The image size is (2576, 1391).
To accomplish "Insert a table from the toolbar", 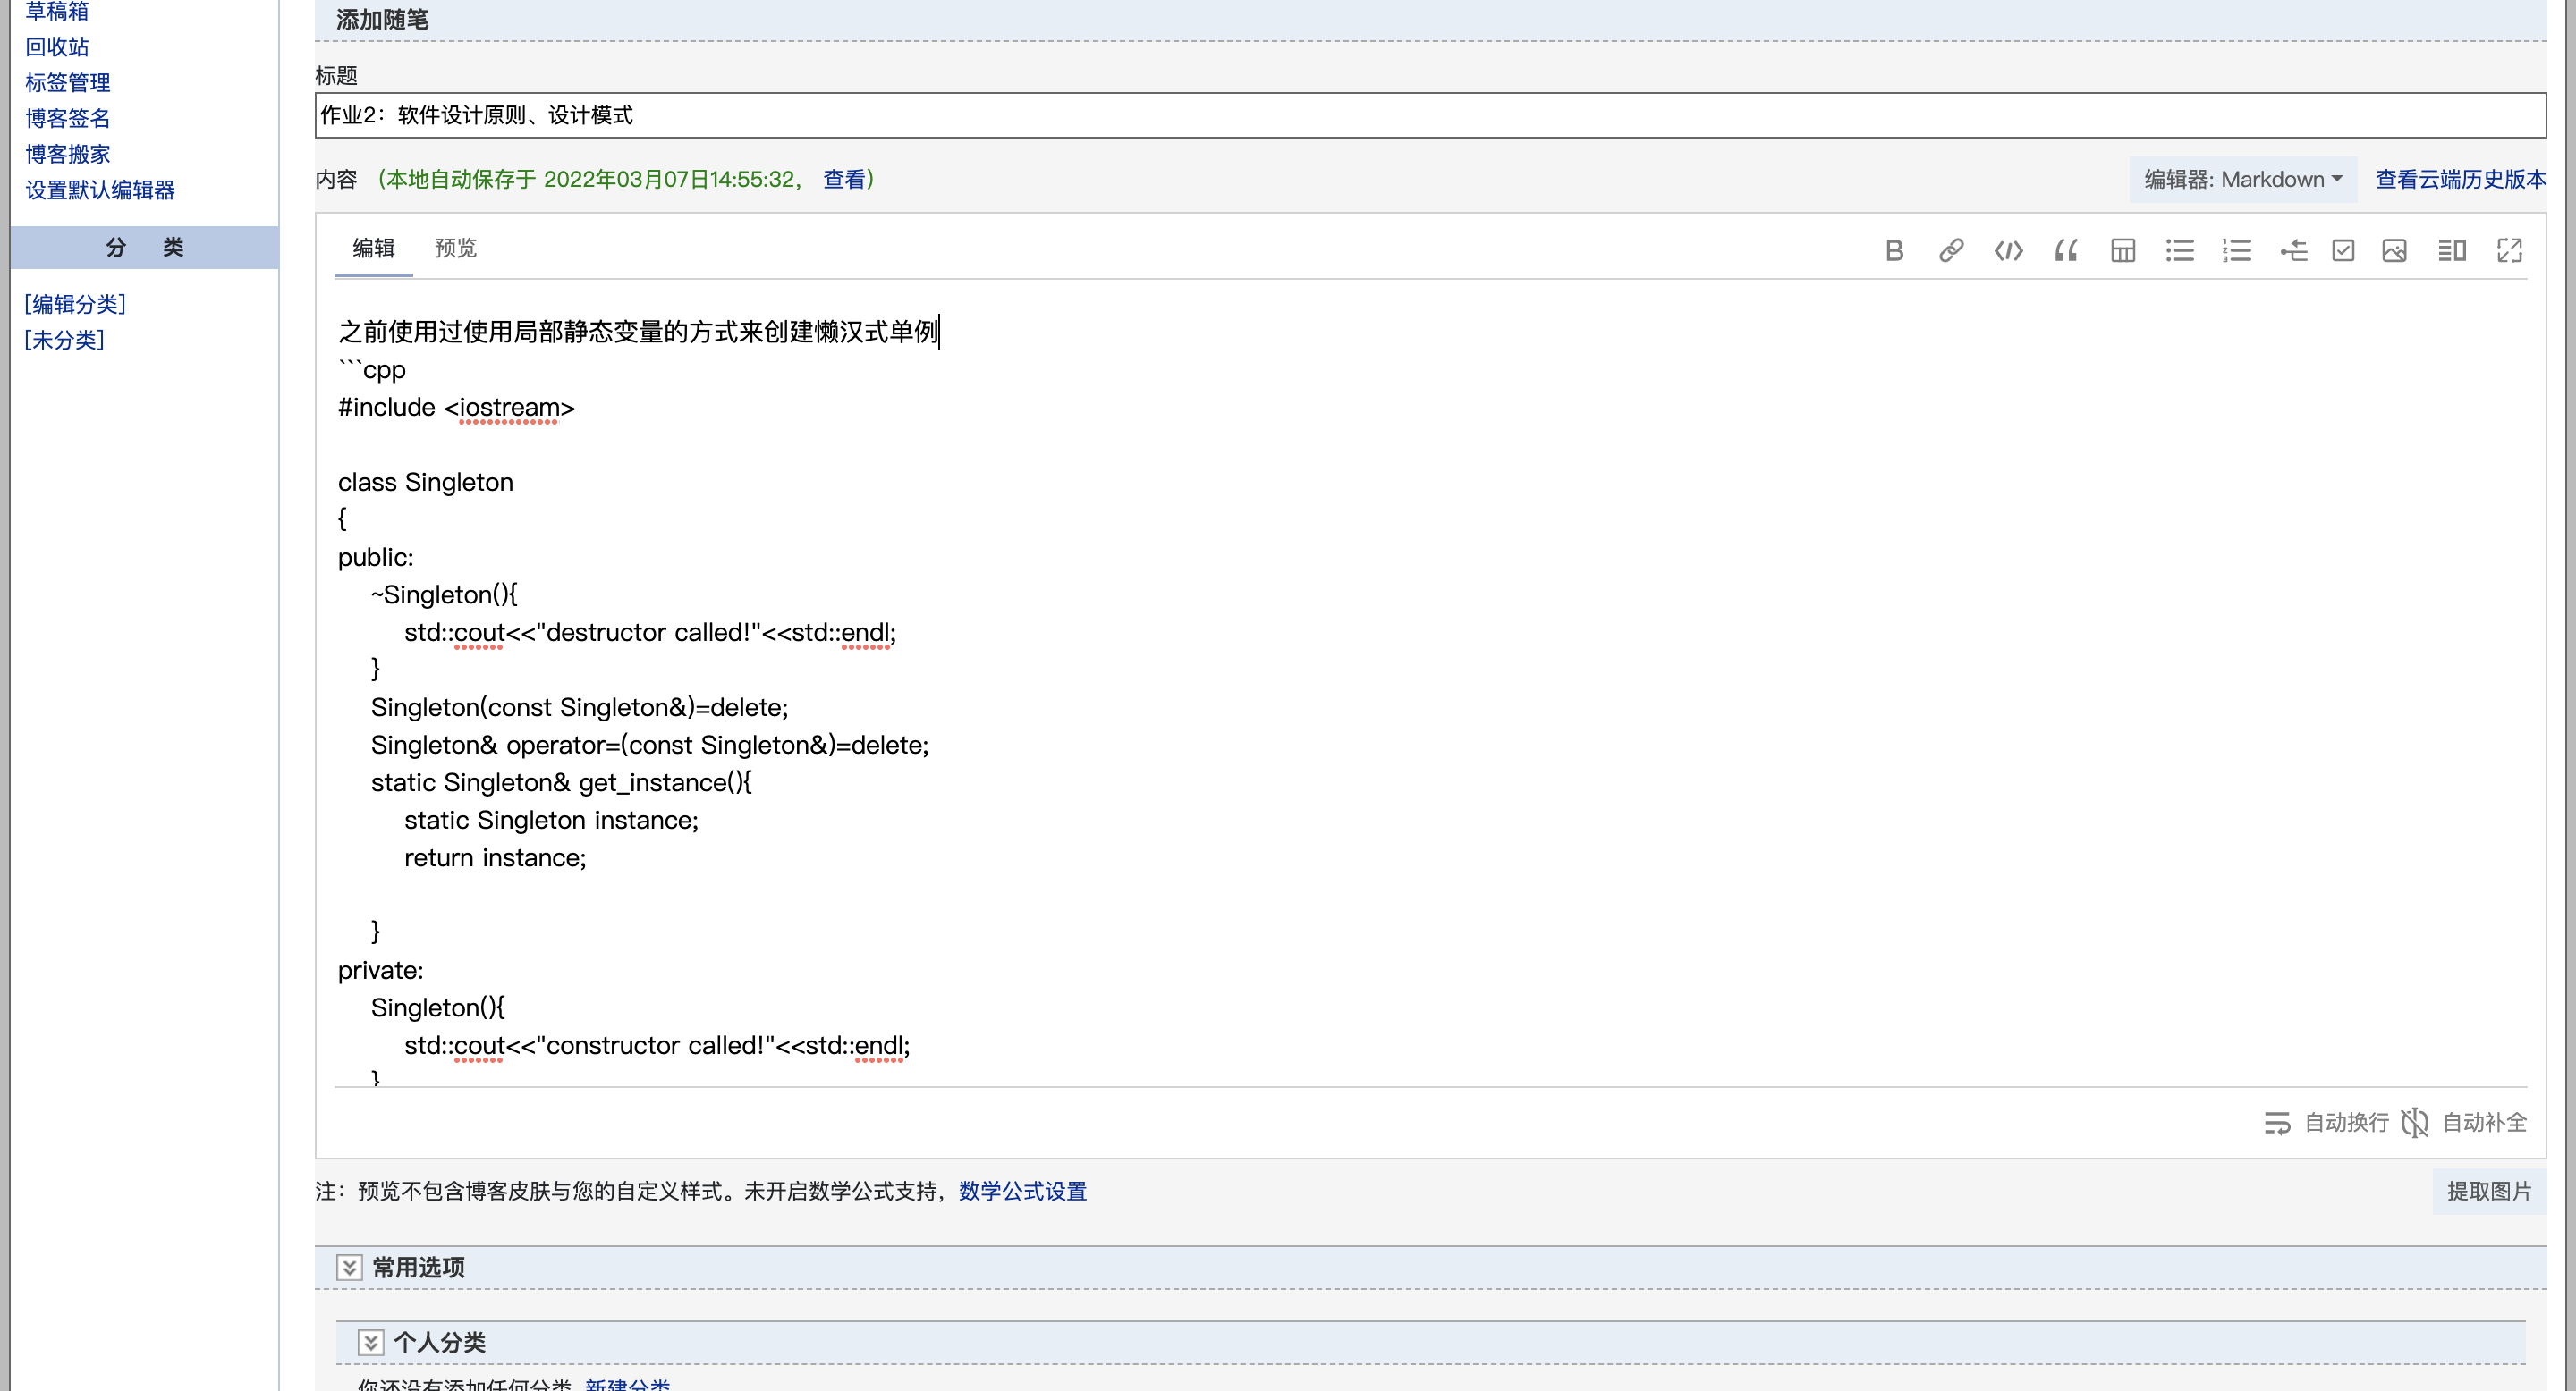I will [x=2122, y=249].
